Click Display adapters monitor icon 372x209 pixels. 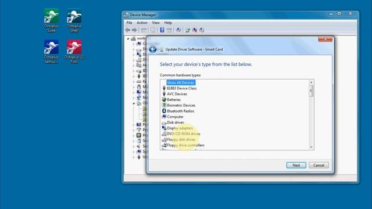click(164, 128)
